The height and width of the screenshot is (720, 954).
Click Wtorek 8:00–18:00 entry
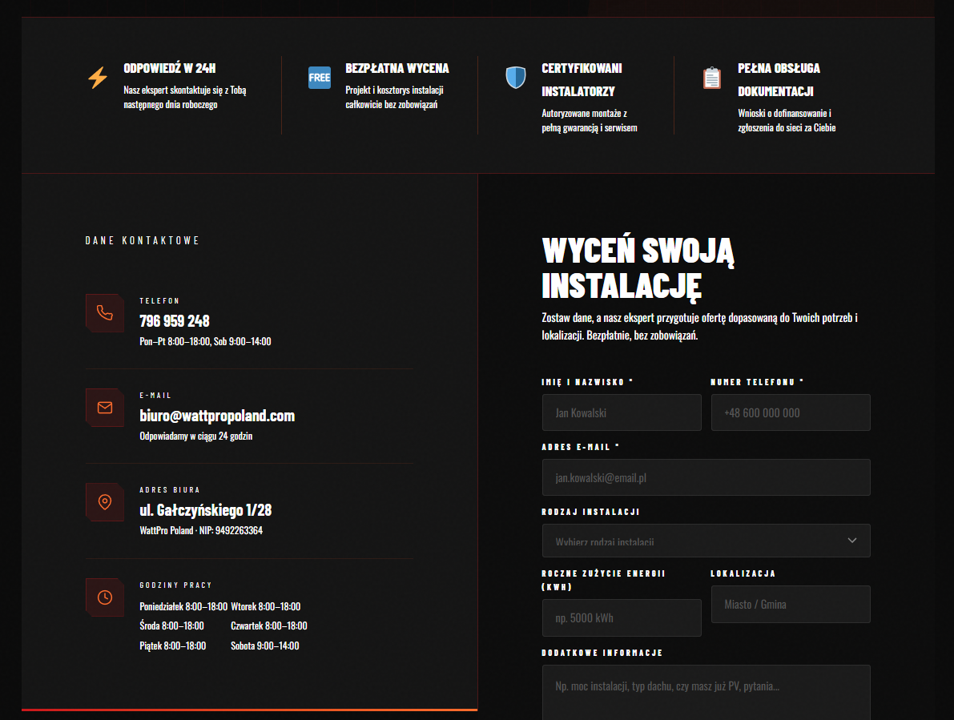266,606
